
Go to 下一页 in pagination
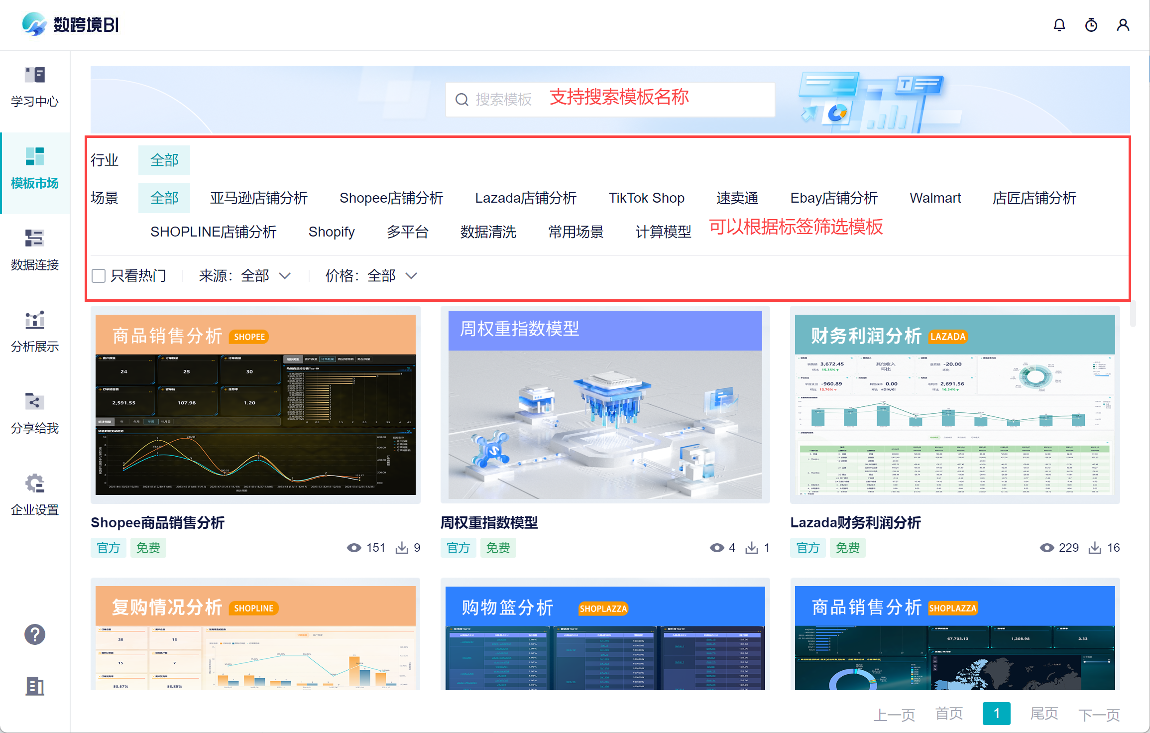pos(1099,715)
